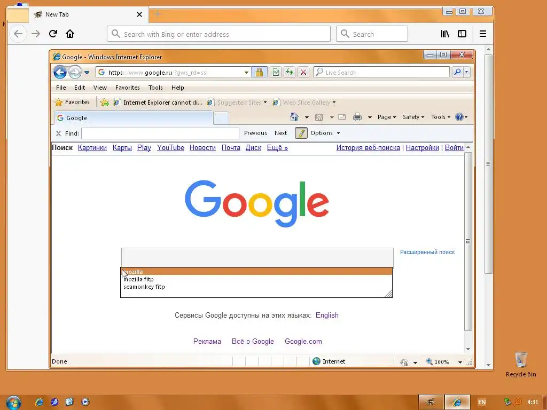Open the hamburger menu of outer browser
The height and width of the screenshot is (410, 547).
coord(483,34)
